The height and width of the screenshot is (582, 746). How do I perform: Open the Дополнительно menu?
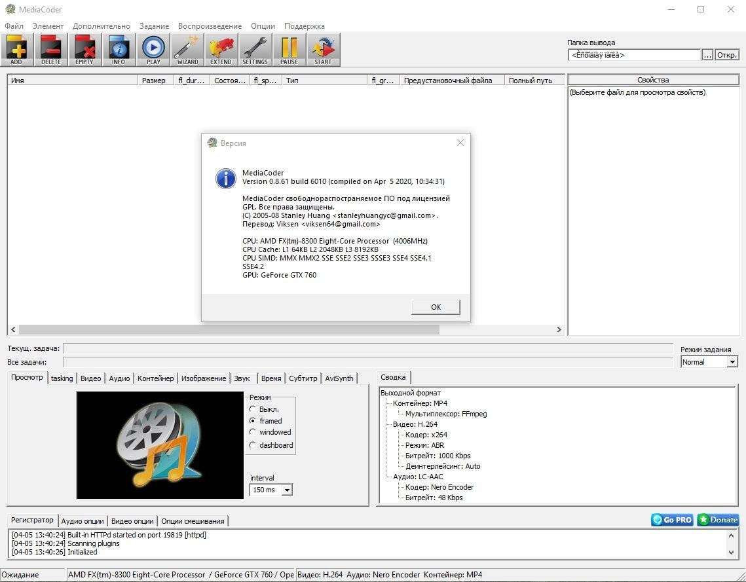coord(102,26)
